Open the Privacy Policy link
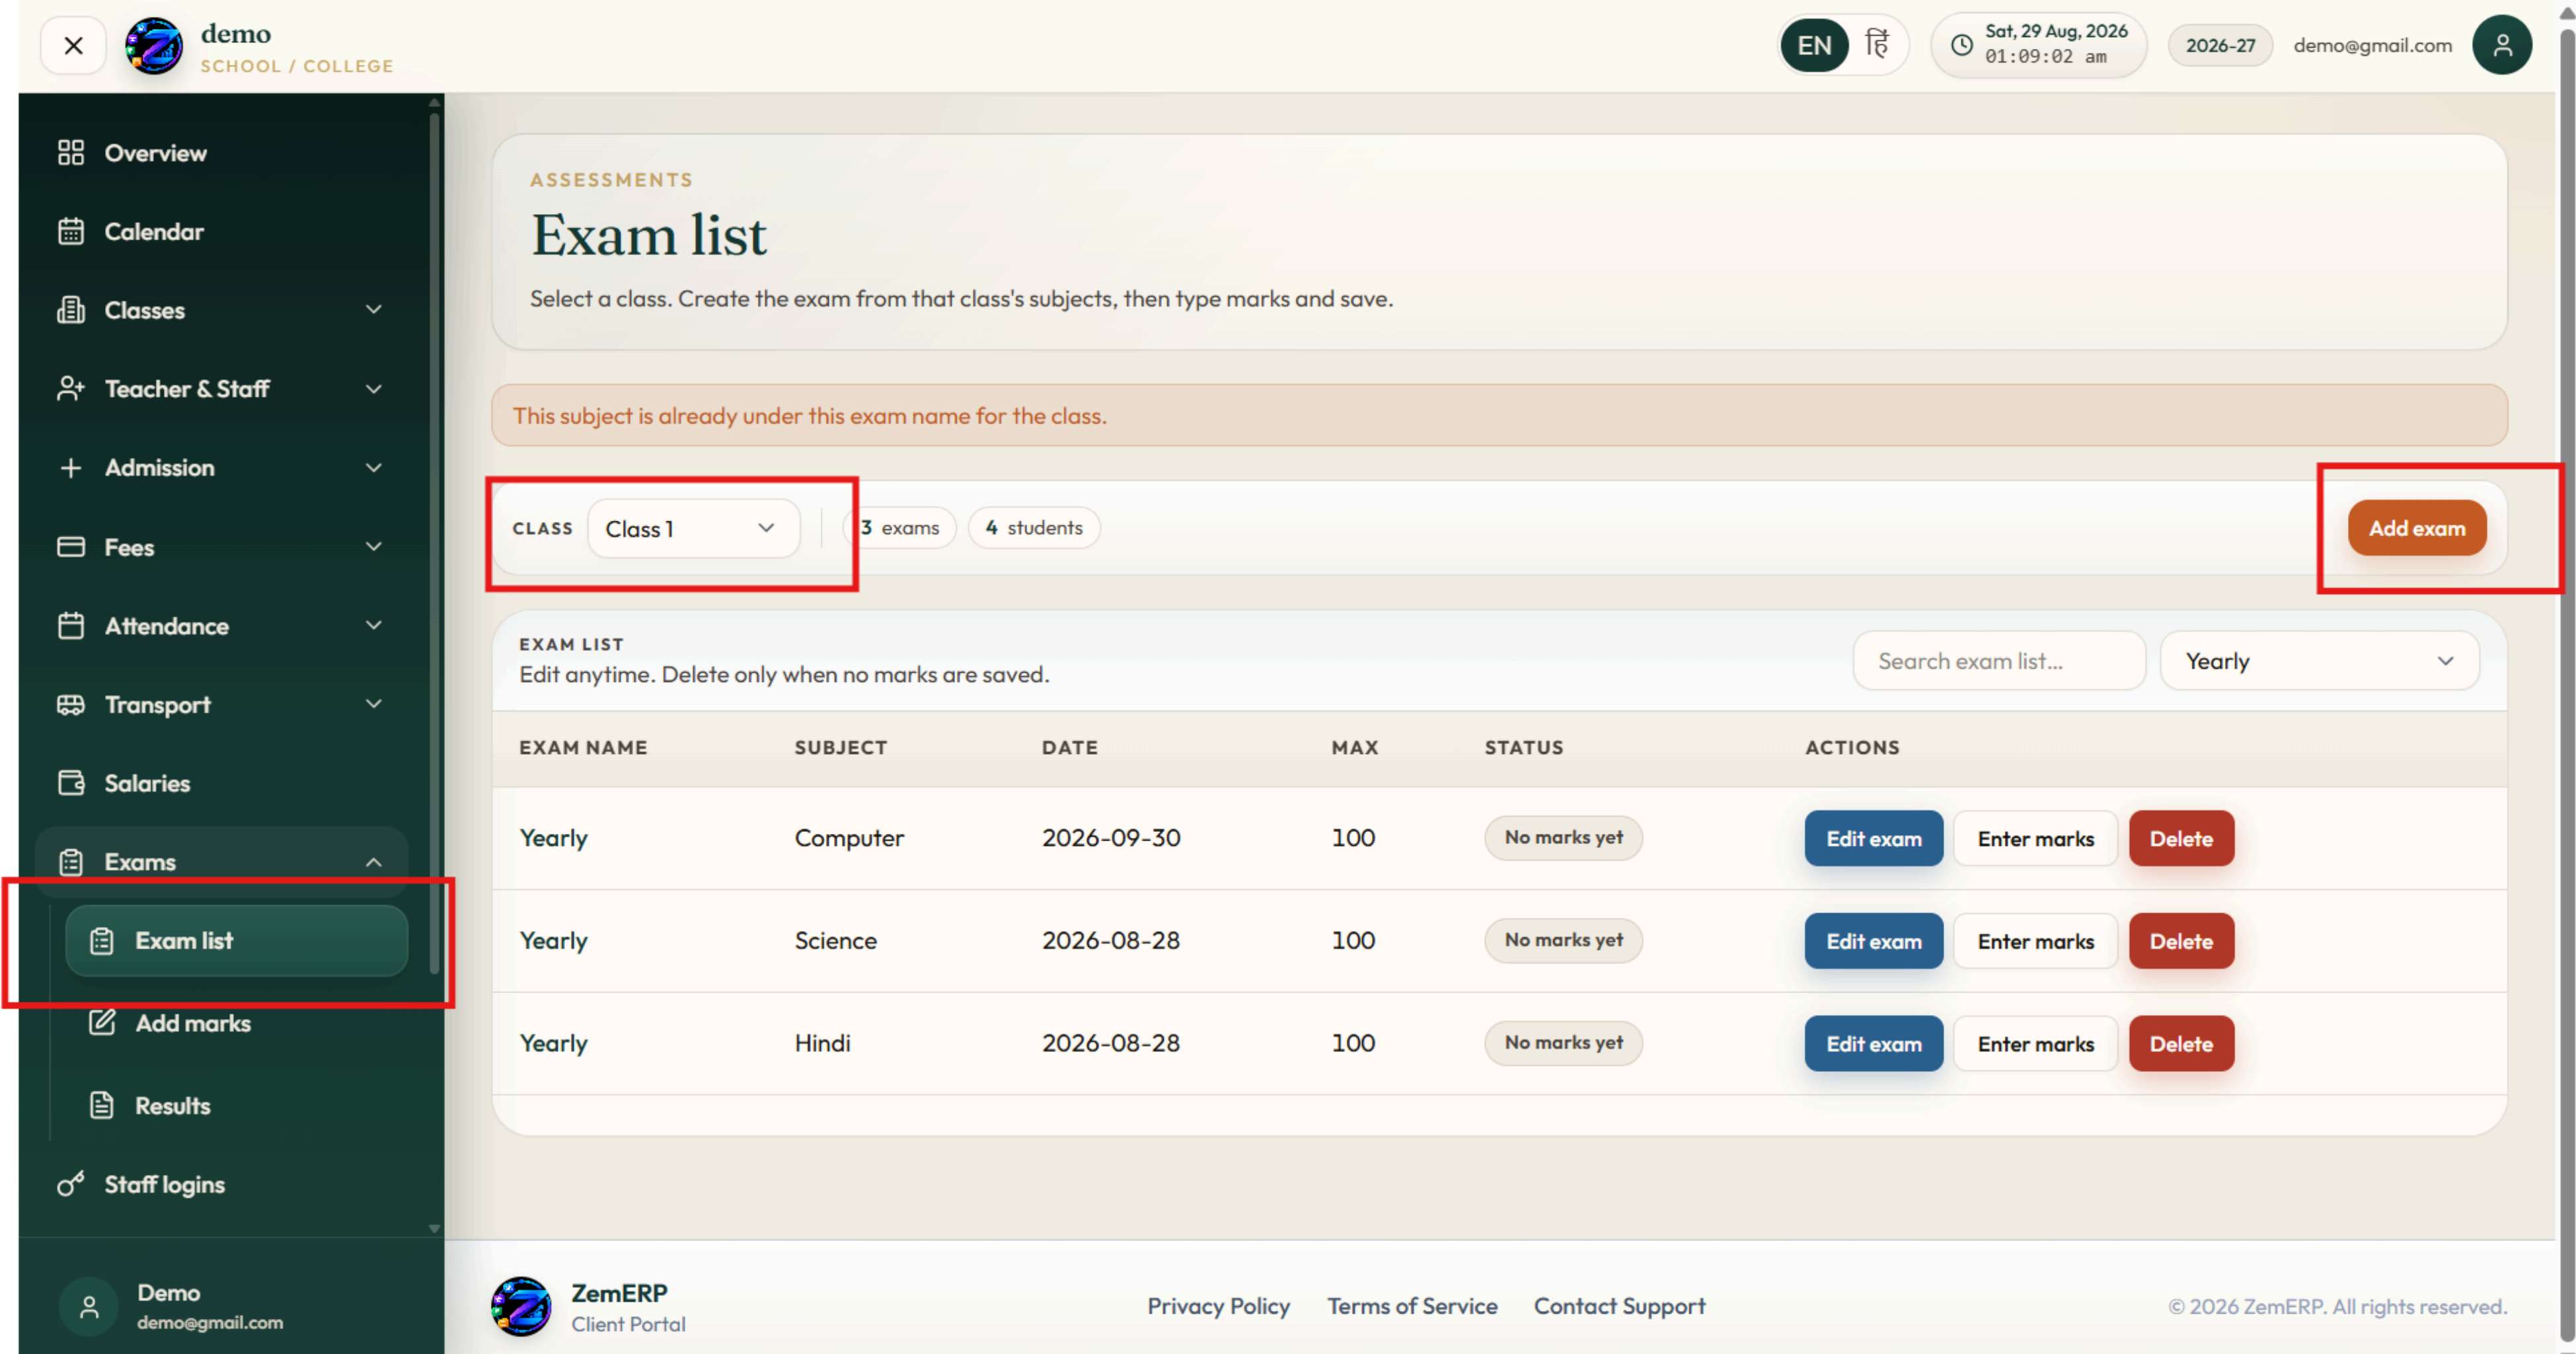This screenshot has height=1354, width=2576. pyautogui.click(x=1218, y=1306)
